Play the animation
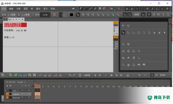This screenshot has width=173, height=104. tap(112, 75)
